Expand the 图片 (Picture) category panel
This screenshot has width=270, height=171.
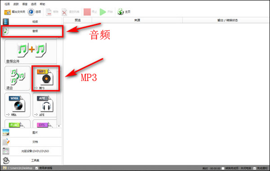tap(31, 133)
